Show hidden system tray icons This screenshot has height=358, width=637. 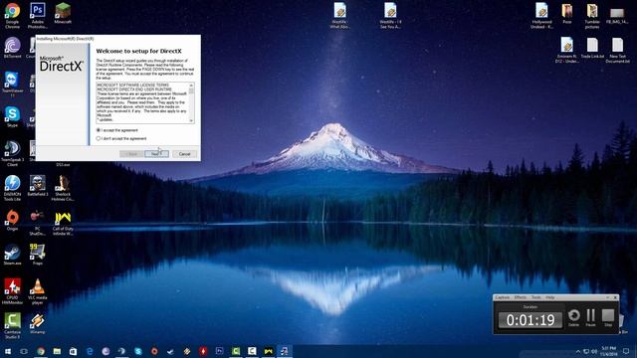click(x=578, y=351)
